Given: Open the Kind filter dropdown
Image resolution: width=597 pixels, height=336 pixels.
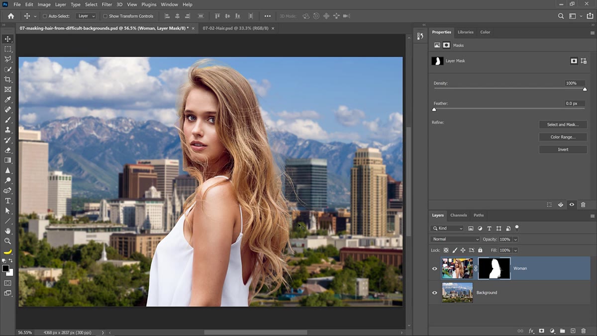Looking at the screenshot, I should pos(448,228).
